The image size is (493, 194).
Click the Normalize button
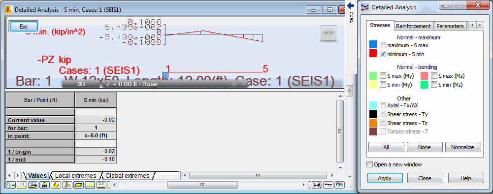click(463, 147)
